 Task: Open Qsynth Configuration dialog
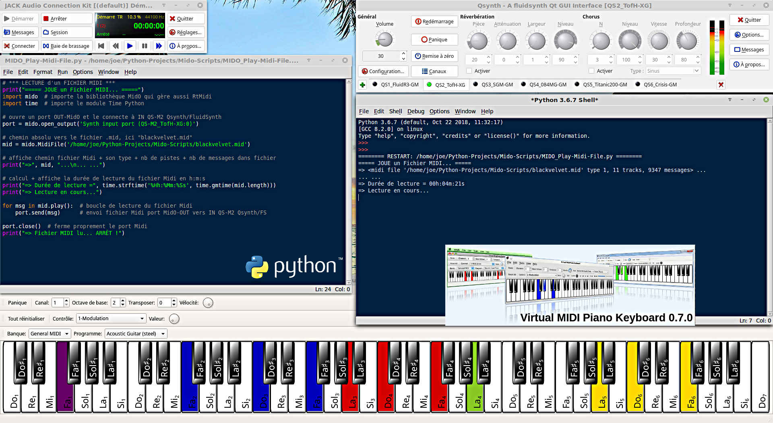(383, 71)
